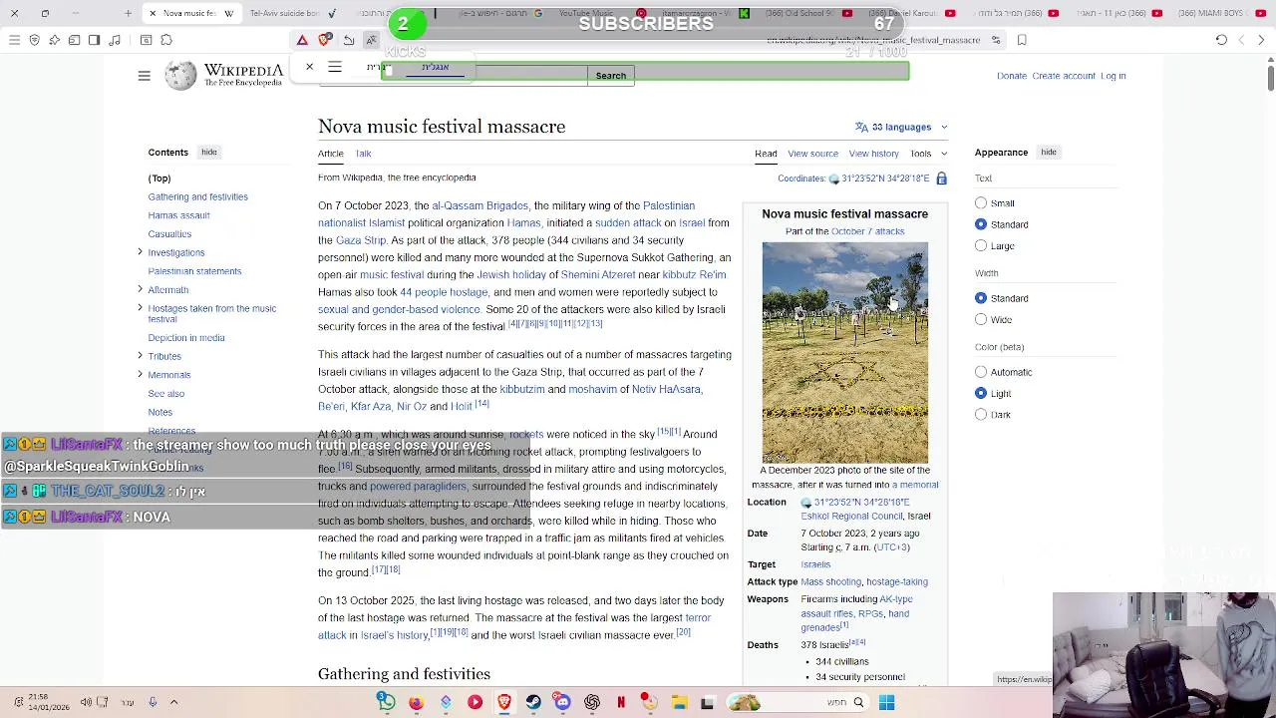Select Light color mode
Image resolution: width=1276 pixels, height=718 pixels.
[981, 393]
